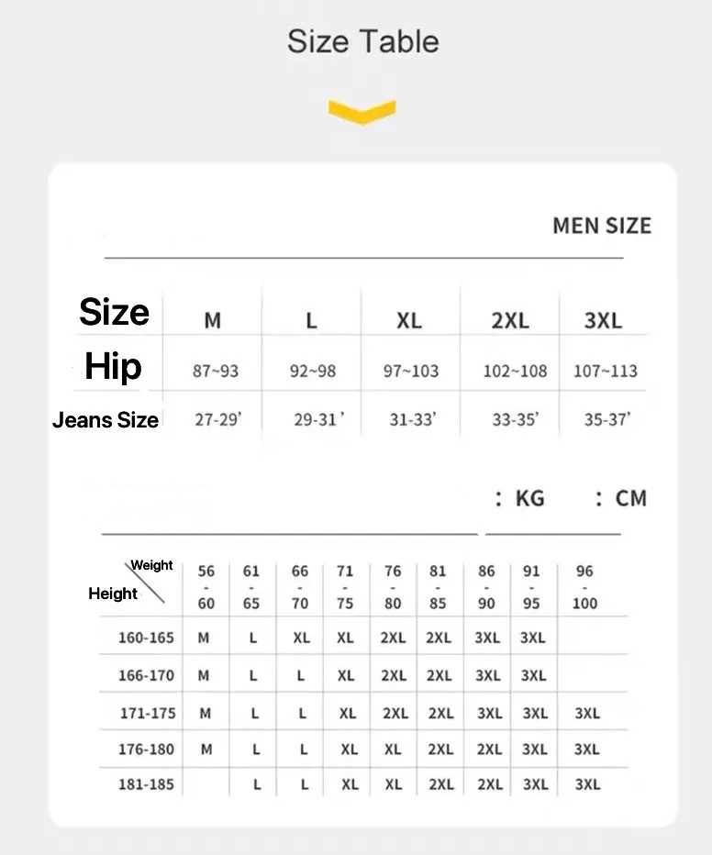Click hip measurement 97~103
The height and width of the screenshot is (855, 712).
411,372
